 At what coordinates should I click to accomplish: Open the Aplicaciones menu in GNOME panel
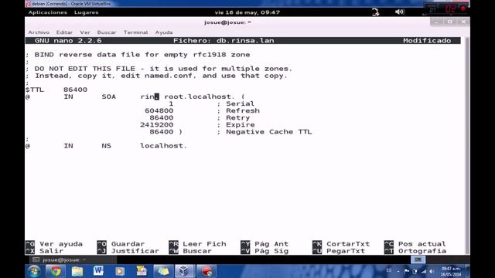48,12
